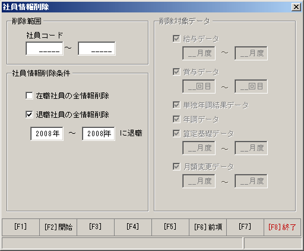Toggle the 年調データ checkbox
Viewport: 304px width, 251px height.
[176, 119]
